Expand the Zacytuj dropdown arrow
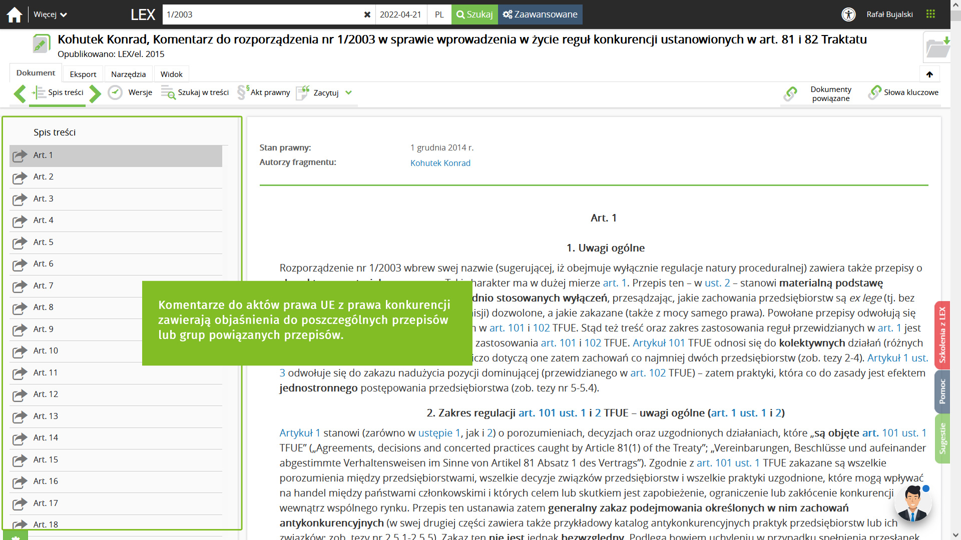 (349, 92)
